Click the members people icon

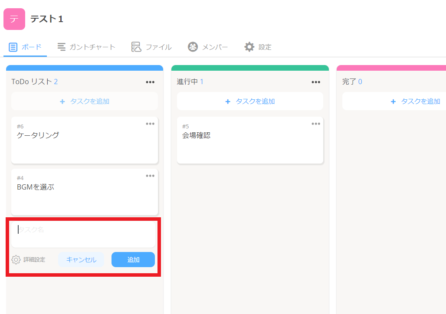point(193,47)
